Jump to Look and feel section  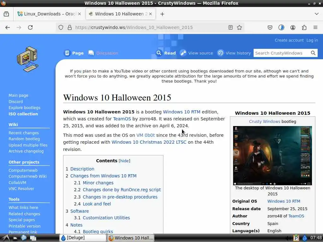tap(97, 204)
